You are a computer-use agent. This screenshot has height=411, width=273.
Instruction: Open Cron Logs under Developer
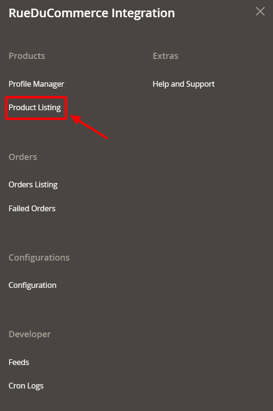coord(26,386)
